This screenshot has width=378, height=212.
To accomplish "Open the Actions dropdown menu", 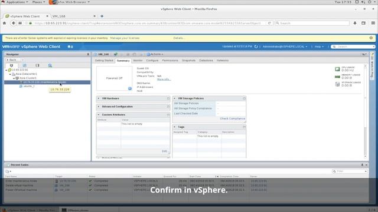I will click(x=155, y=54).
